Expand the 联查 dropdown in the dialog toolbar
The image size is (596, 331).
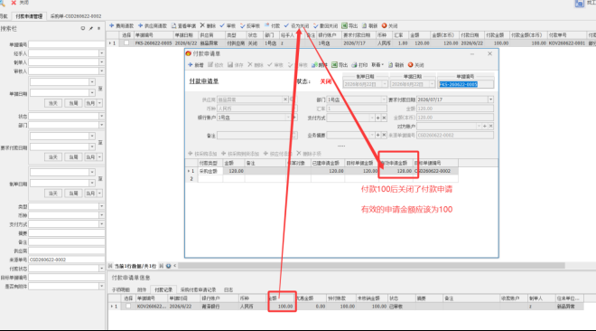coord(377,65)
